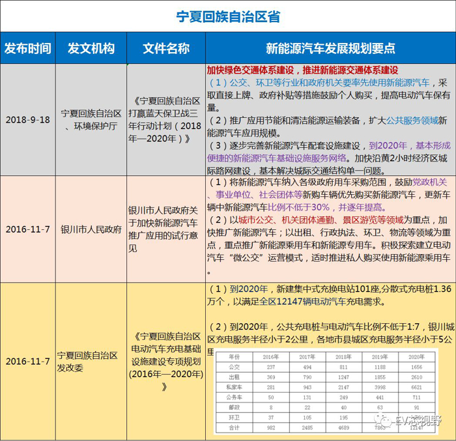Click purple text 比例不低于30%，并逐年提高
The width and height of the screenshot is (456, 441).
(x=327, y=207)
